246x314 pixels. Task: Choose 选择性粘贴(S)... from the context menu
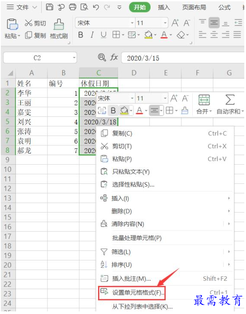[x=165, y=185]
